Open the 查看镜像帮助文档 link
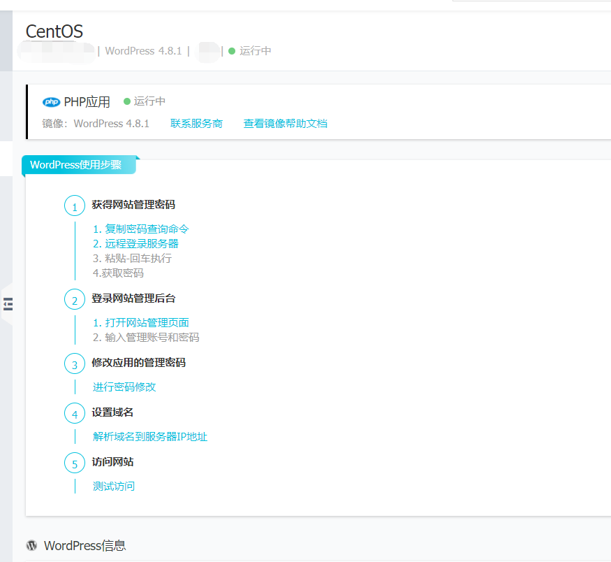The width and height of the screenshot is (611, 562). click(x=285, y=124)
